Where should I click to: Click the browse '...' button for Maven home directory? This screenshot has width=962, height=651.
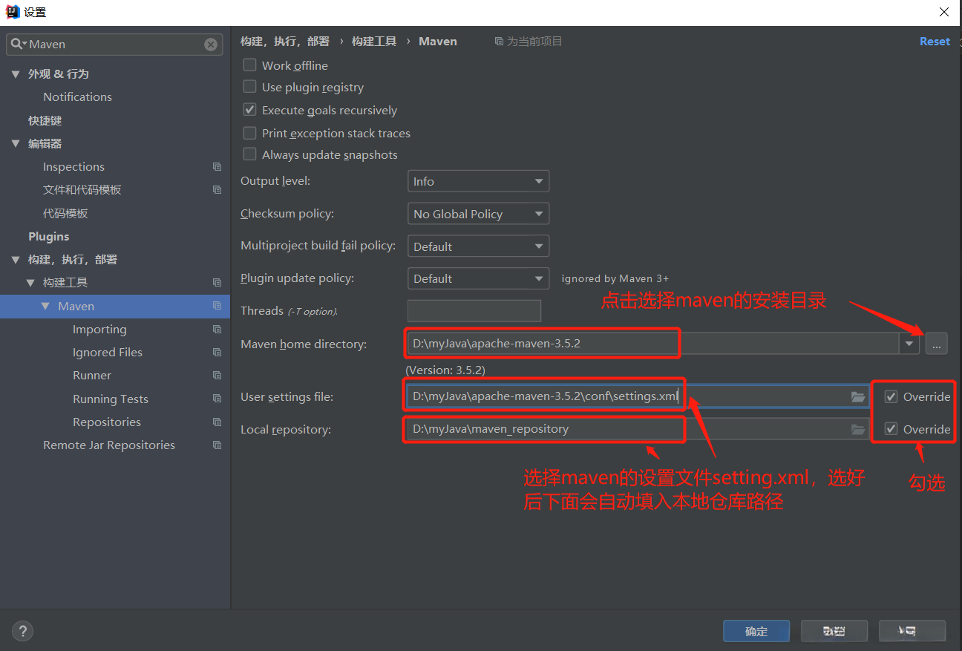(937, 344)
